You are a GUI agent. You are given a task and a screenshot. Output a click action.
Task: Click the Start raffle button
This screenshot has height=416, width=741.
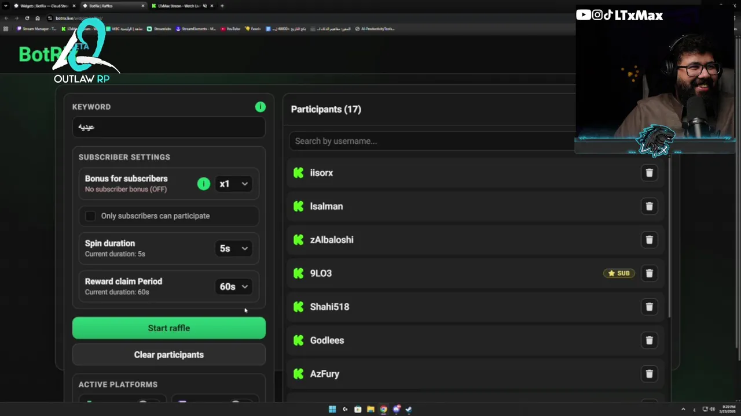[169, 328]
